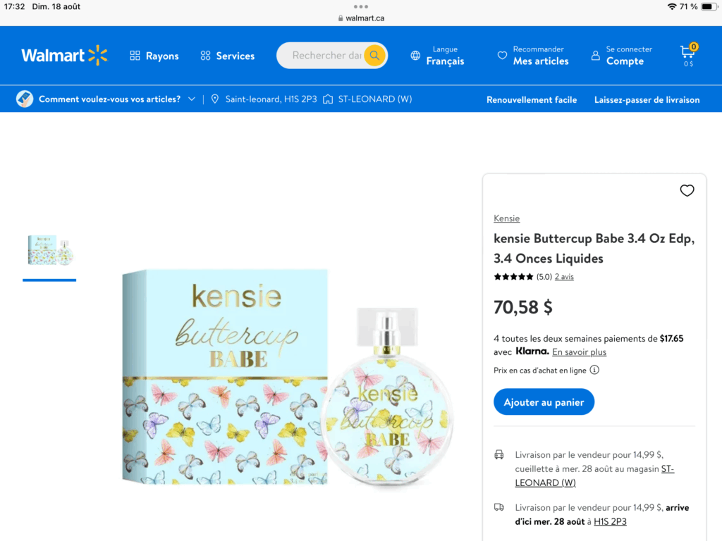722x541 pixels.
Task: Open the Kensie brand link
Action: pos(506,218)
